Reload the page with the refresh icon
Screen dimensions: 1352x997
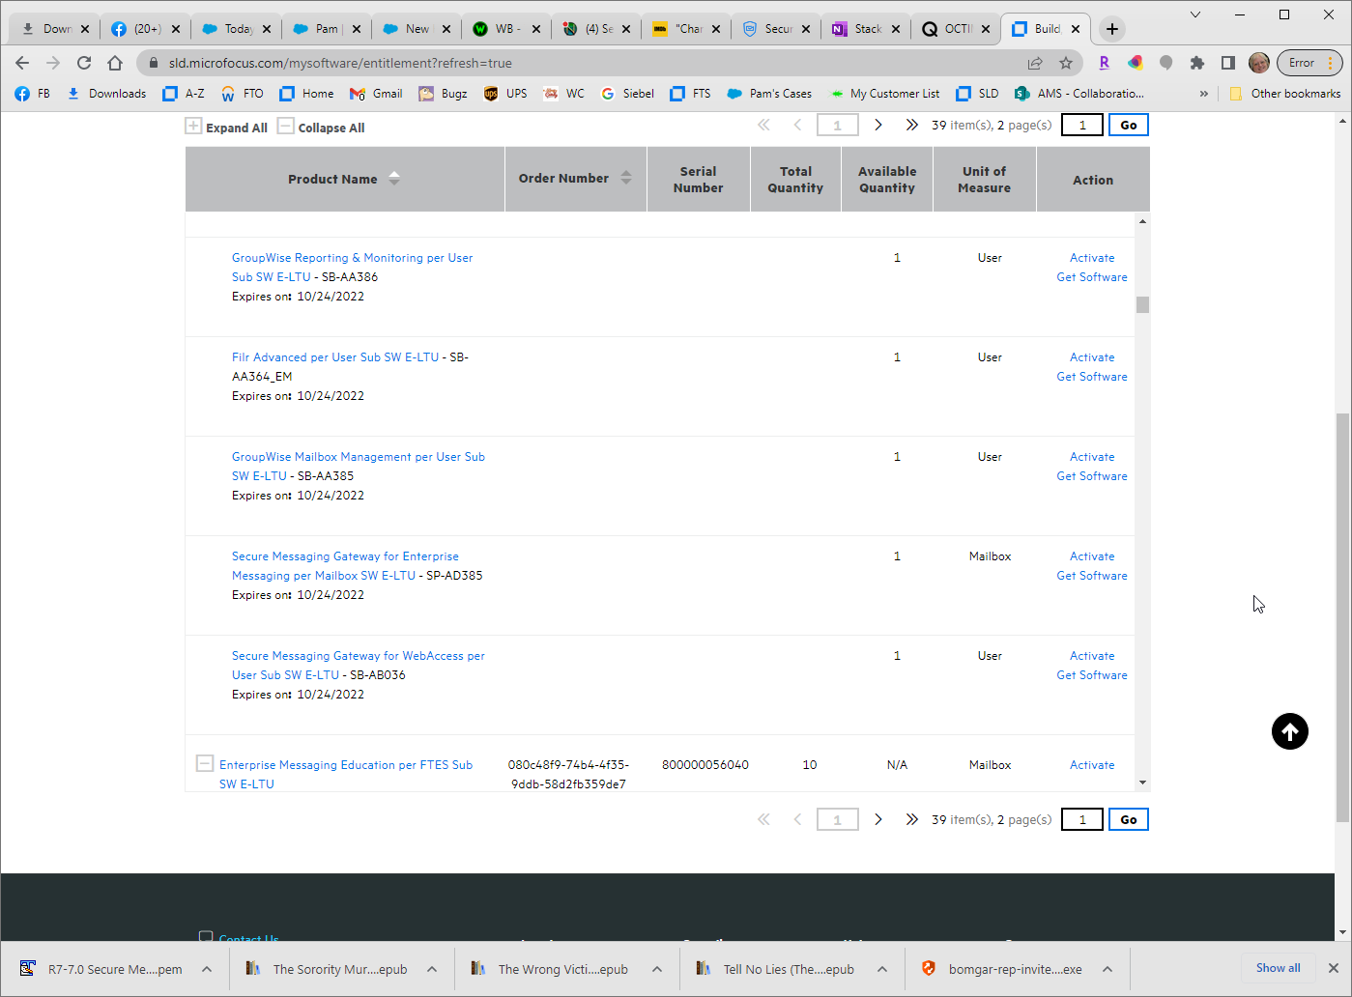coord(84,63)
